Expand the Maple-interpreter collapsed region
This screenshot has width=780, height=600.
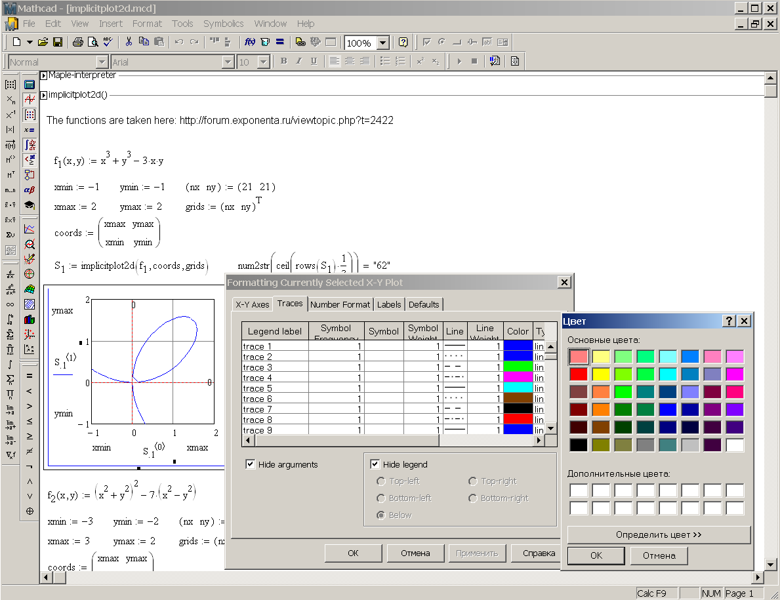[x=44, y=75]
